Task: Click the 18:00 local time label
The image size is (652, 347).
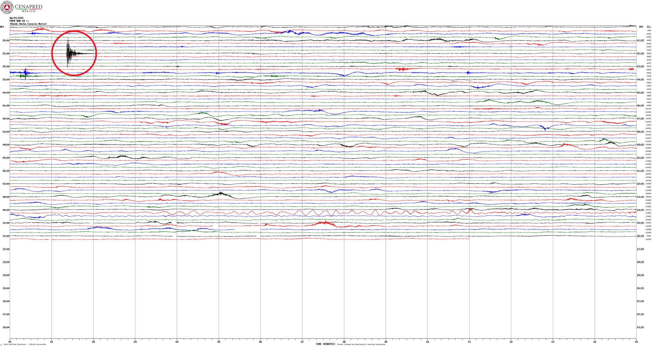Action: (x=6, y=327)
